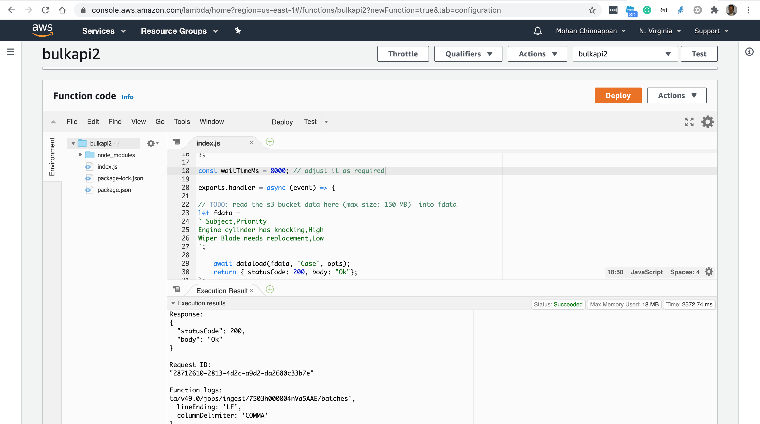Open the Function code Info link
760x424 pixels.
coord(127,97)
